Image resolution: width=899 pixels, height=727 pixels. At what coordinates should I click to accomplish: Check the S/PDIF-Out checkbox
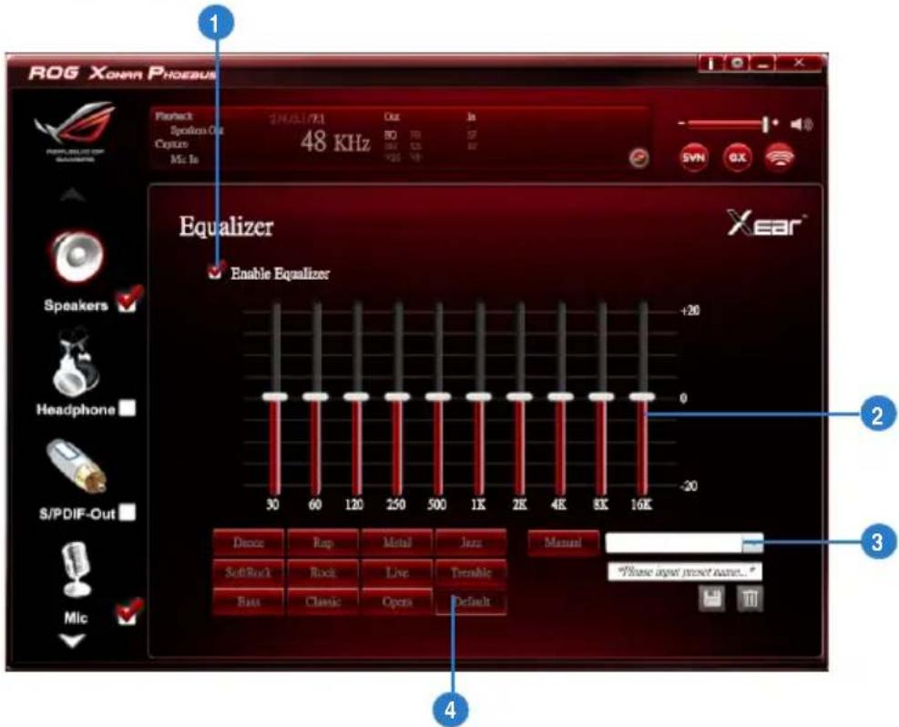click(x=128, y=511)
